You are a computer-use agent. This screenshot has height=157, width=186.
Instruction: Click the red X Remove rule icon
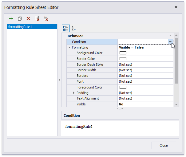(x=28, y=19)
